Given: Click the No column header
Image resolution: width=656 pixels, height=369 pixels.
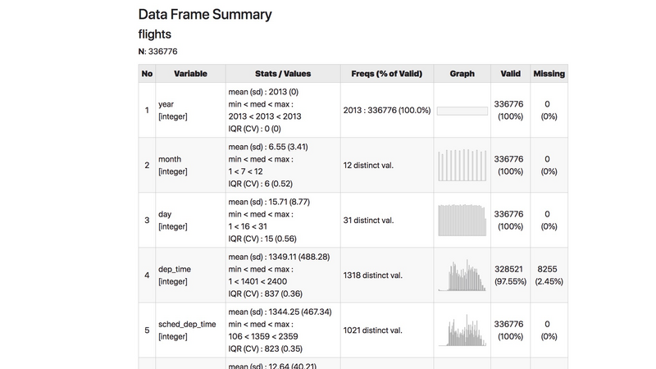Looking at the screenshot, I should [147, 74].
